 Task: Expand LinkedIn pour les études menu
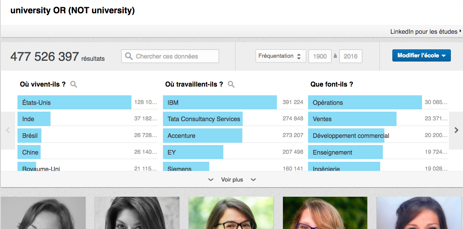[x=425, y=32]
